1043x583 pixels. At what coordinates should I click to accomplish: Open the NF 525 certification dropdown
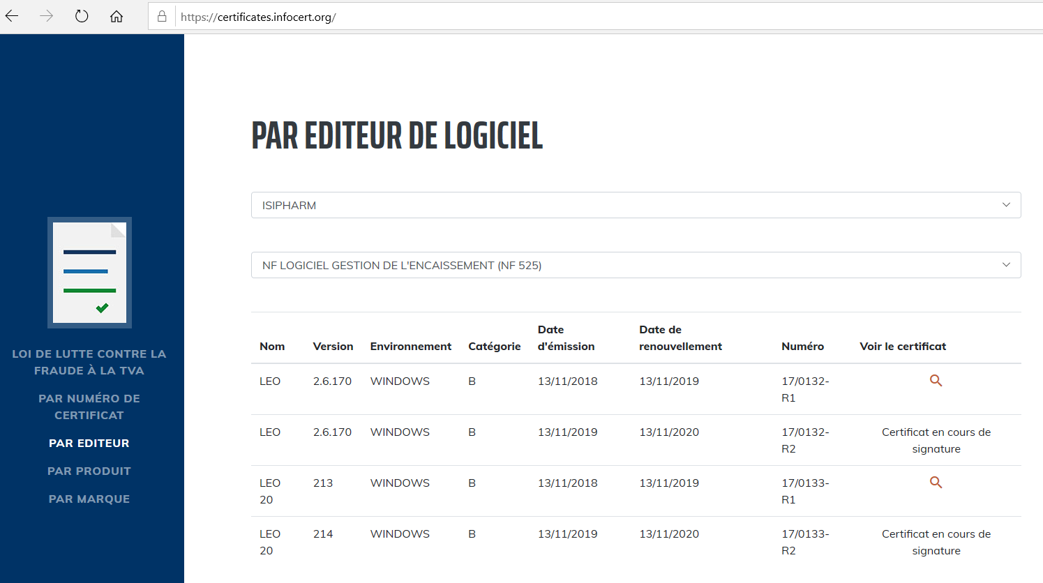(x=636, y=265)
